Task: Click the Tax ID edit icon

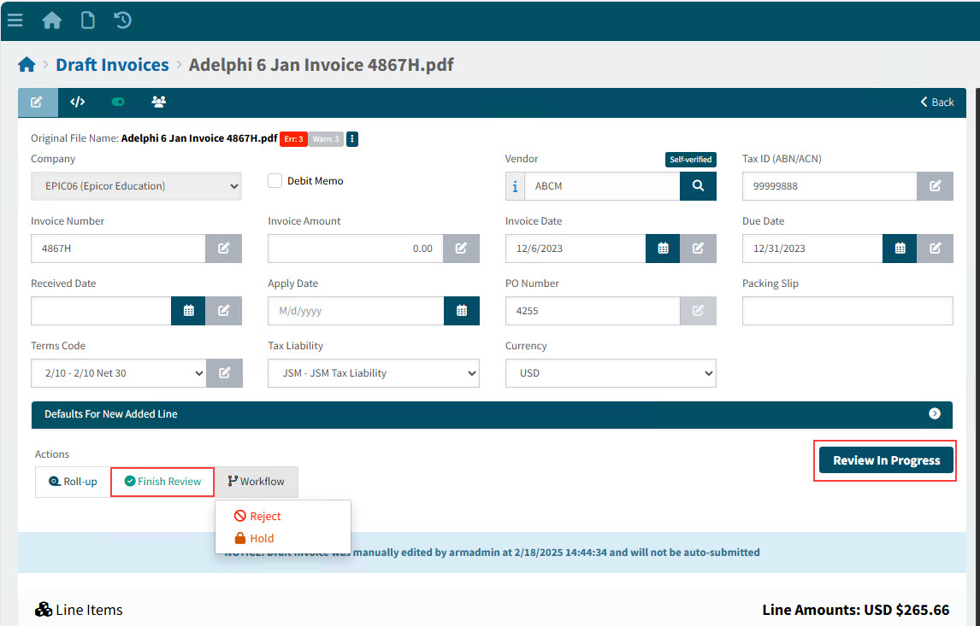Action: [935, 186]
